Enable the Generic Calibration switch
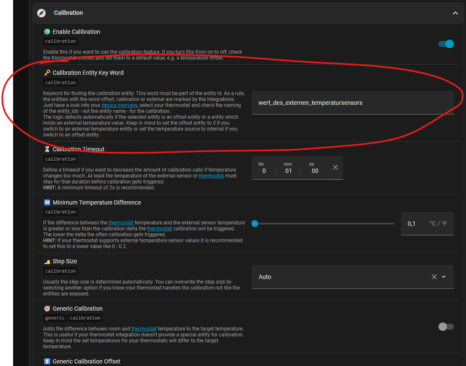This screenshot has height=366, width=466. (x=446, y=327)
